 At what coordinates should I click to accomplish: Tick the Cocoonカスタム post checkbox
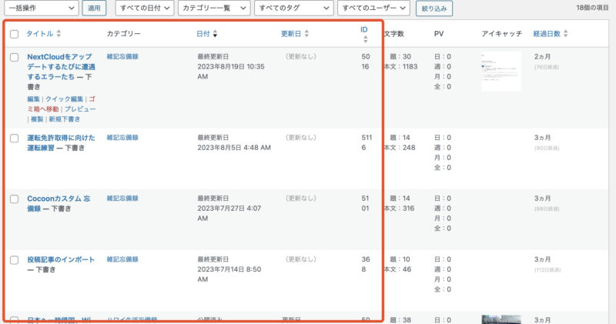click(14, 199)
